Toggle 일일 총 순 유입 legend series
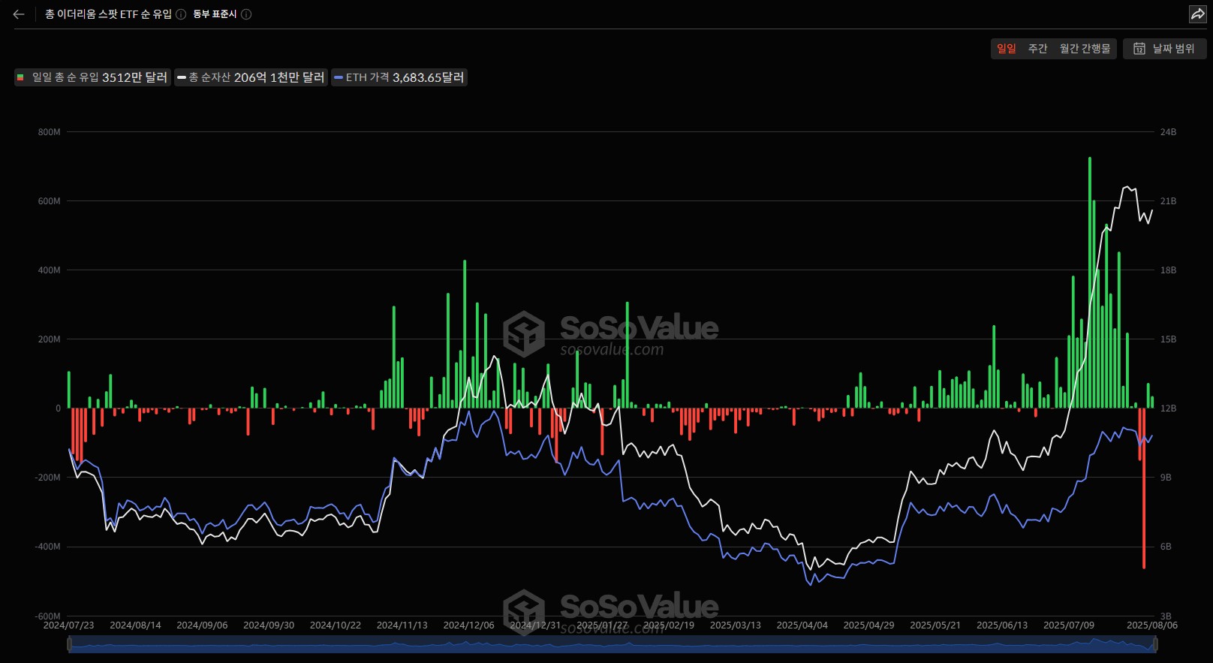This screenshot has height=663, width=1213. 92,77
